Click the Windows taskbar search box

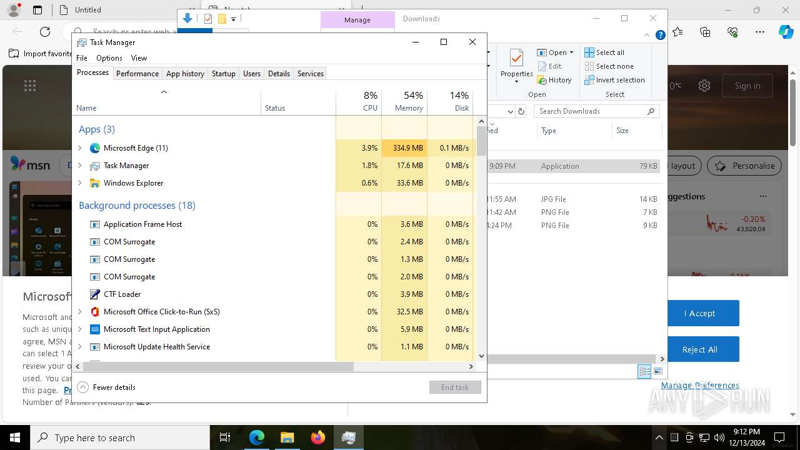(x=120, y=437)
